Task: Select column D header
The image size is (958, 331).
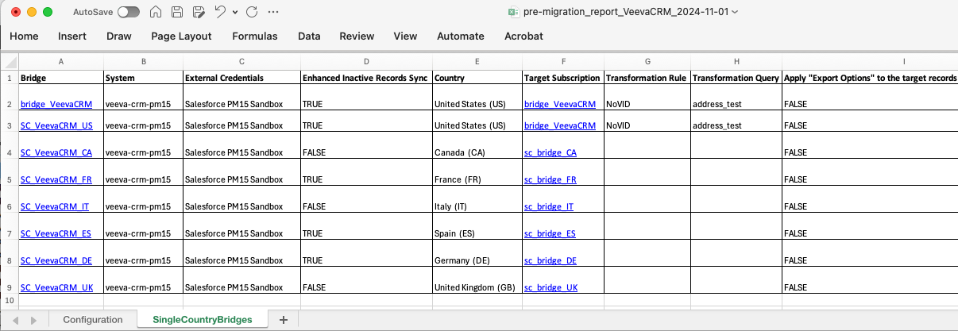Action: pyautogui.click(x=366, y=61)
